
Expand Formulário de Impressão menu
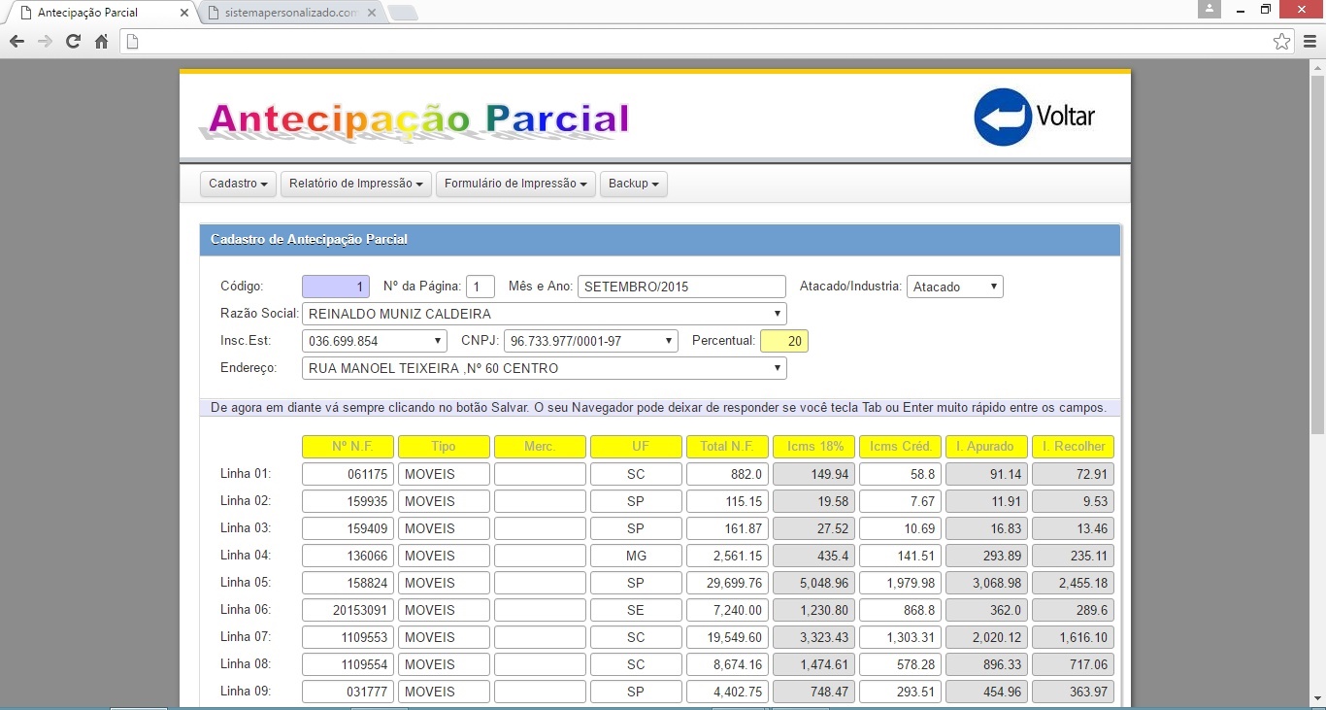coord(515,184)
